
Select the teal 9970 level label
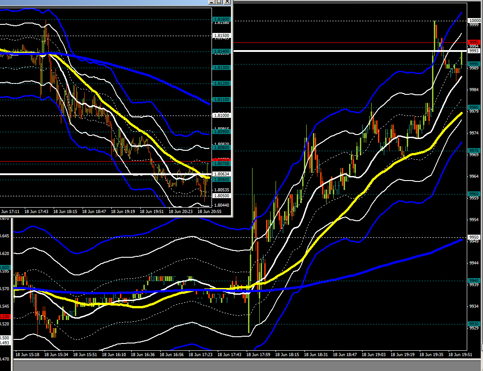(x=474, y=150)
